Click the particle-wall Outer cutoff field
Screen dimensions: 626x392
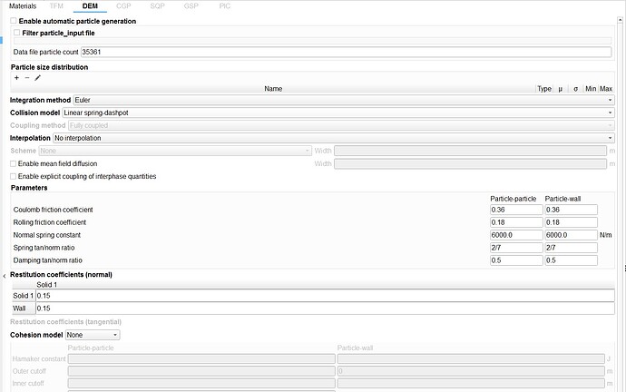tap(471, 371)
